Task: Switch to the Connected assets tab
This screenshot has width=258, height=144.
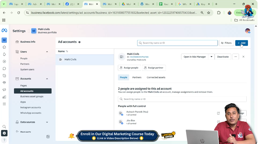Action: [156, 77]
